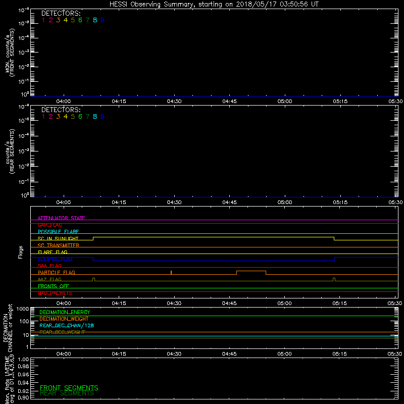Select detector 2 in front segments legend
Viewport: 404px width, 404px height.
[x=51, y=20]
